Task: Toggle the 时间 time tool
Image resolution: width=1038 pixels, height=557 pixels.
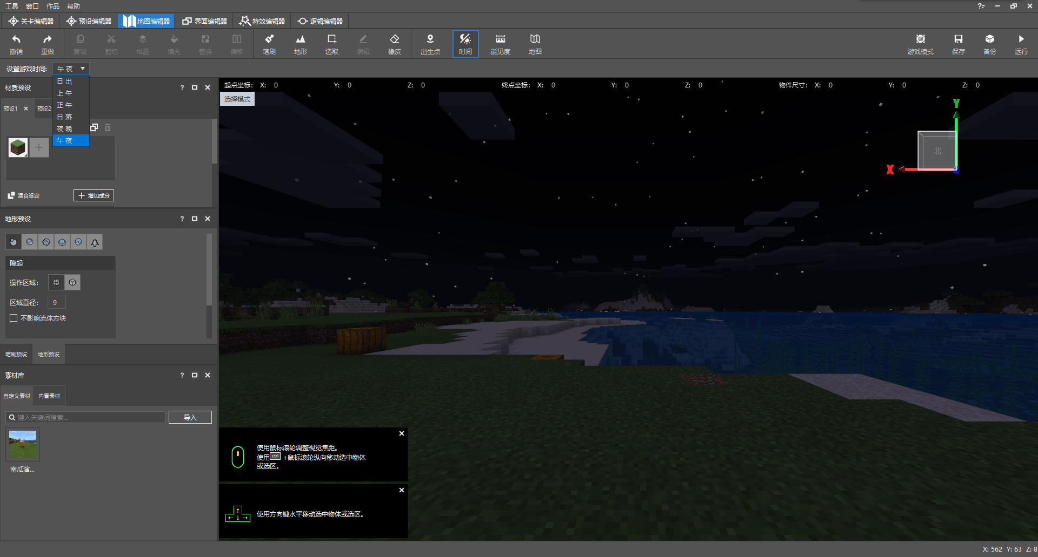Action: (x=465, y=44)
